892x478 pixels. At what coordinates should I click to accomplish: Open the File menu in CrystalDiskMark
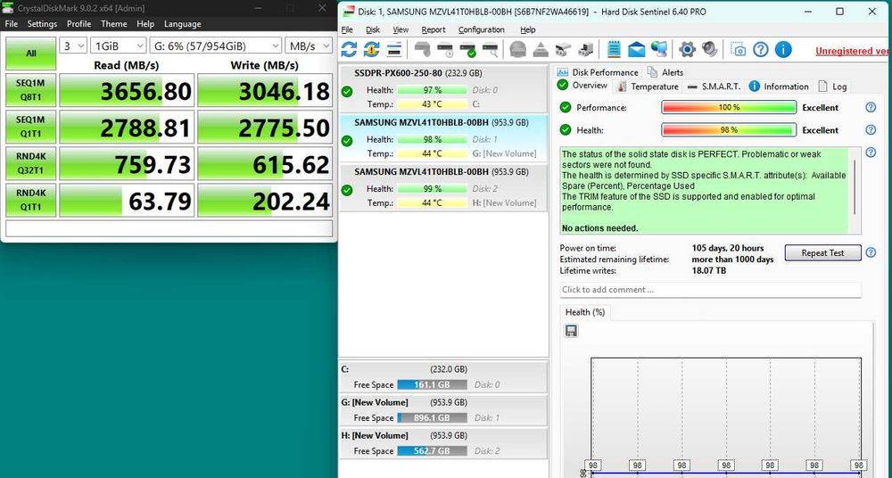click(x=12, y=24)
